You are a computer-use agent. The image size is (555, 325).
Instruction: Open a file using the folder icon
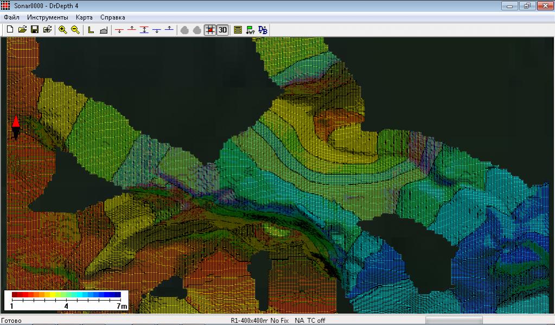pos(22,30)
